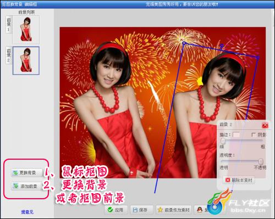275x219 pixels.
Task: Open the 提意见 feedback link
Action: pos(27,212)
